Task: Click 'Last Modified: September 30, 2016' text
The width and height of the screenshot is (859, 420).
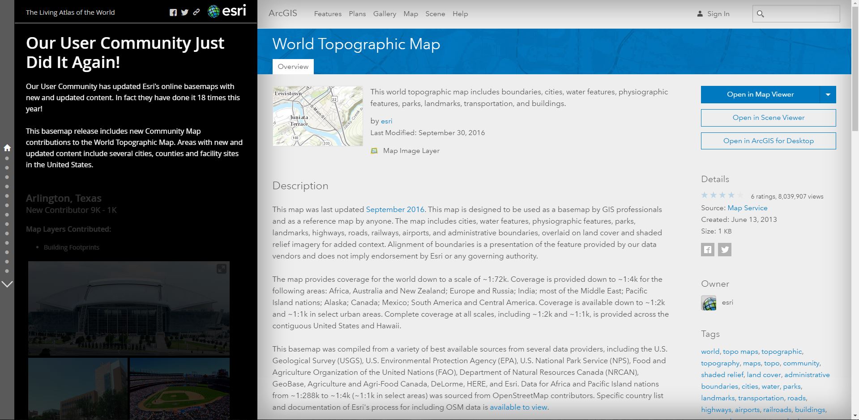Action: pyautogui.click(x=427, y=133)
